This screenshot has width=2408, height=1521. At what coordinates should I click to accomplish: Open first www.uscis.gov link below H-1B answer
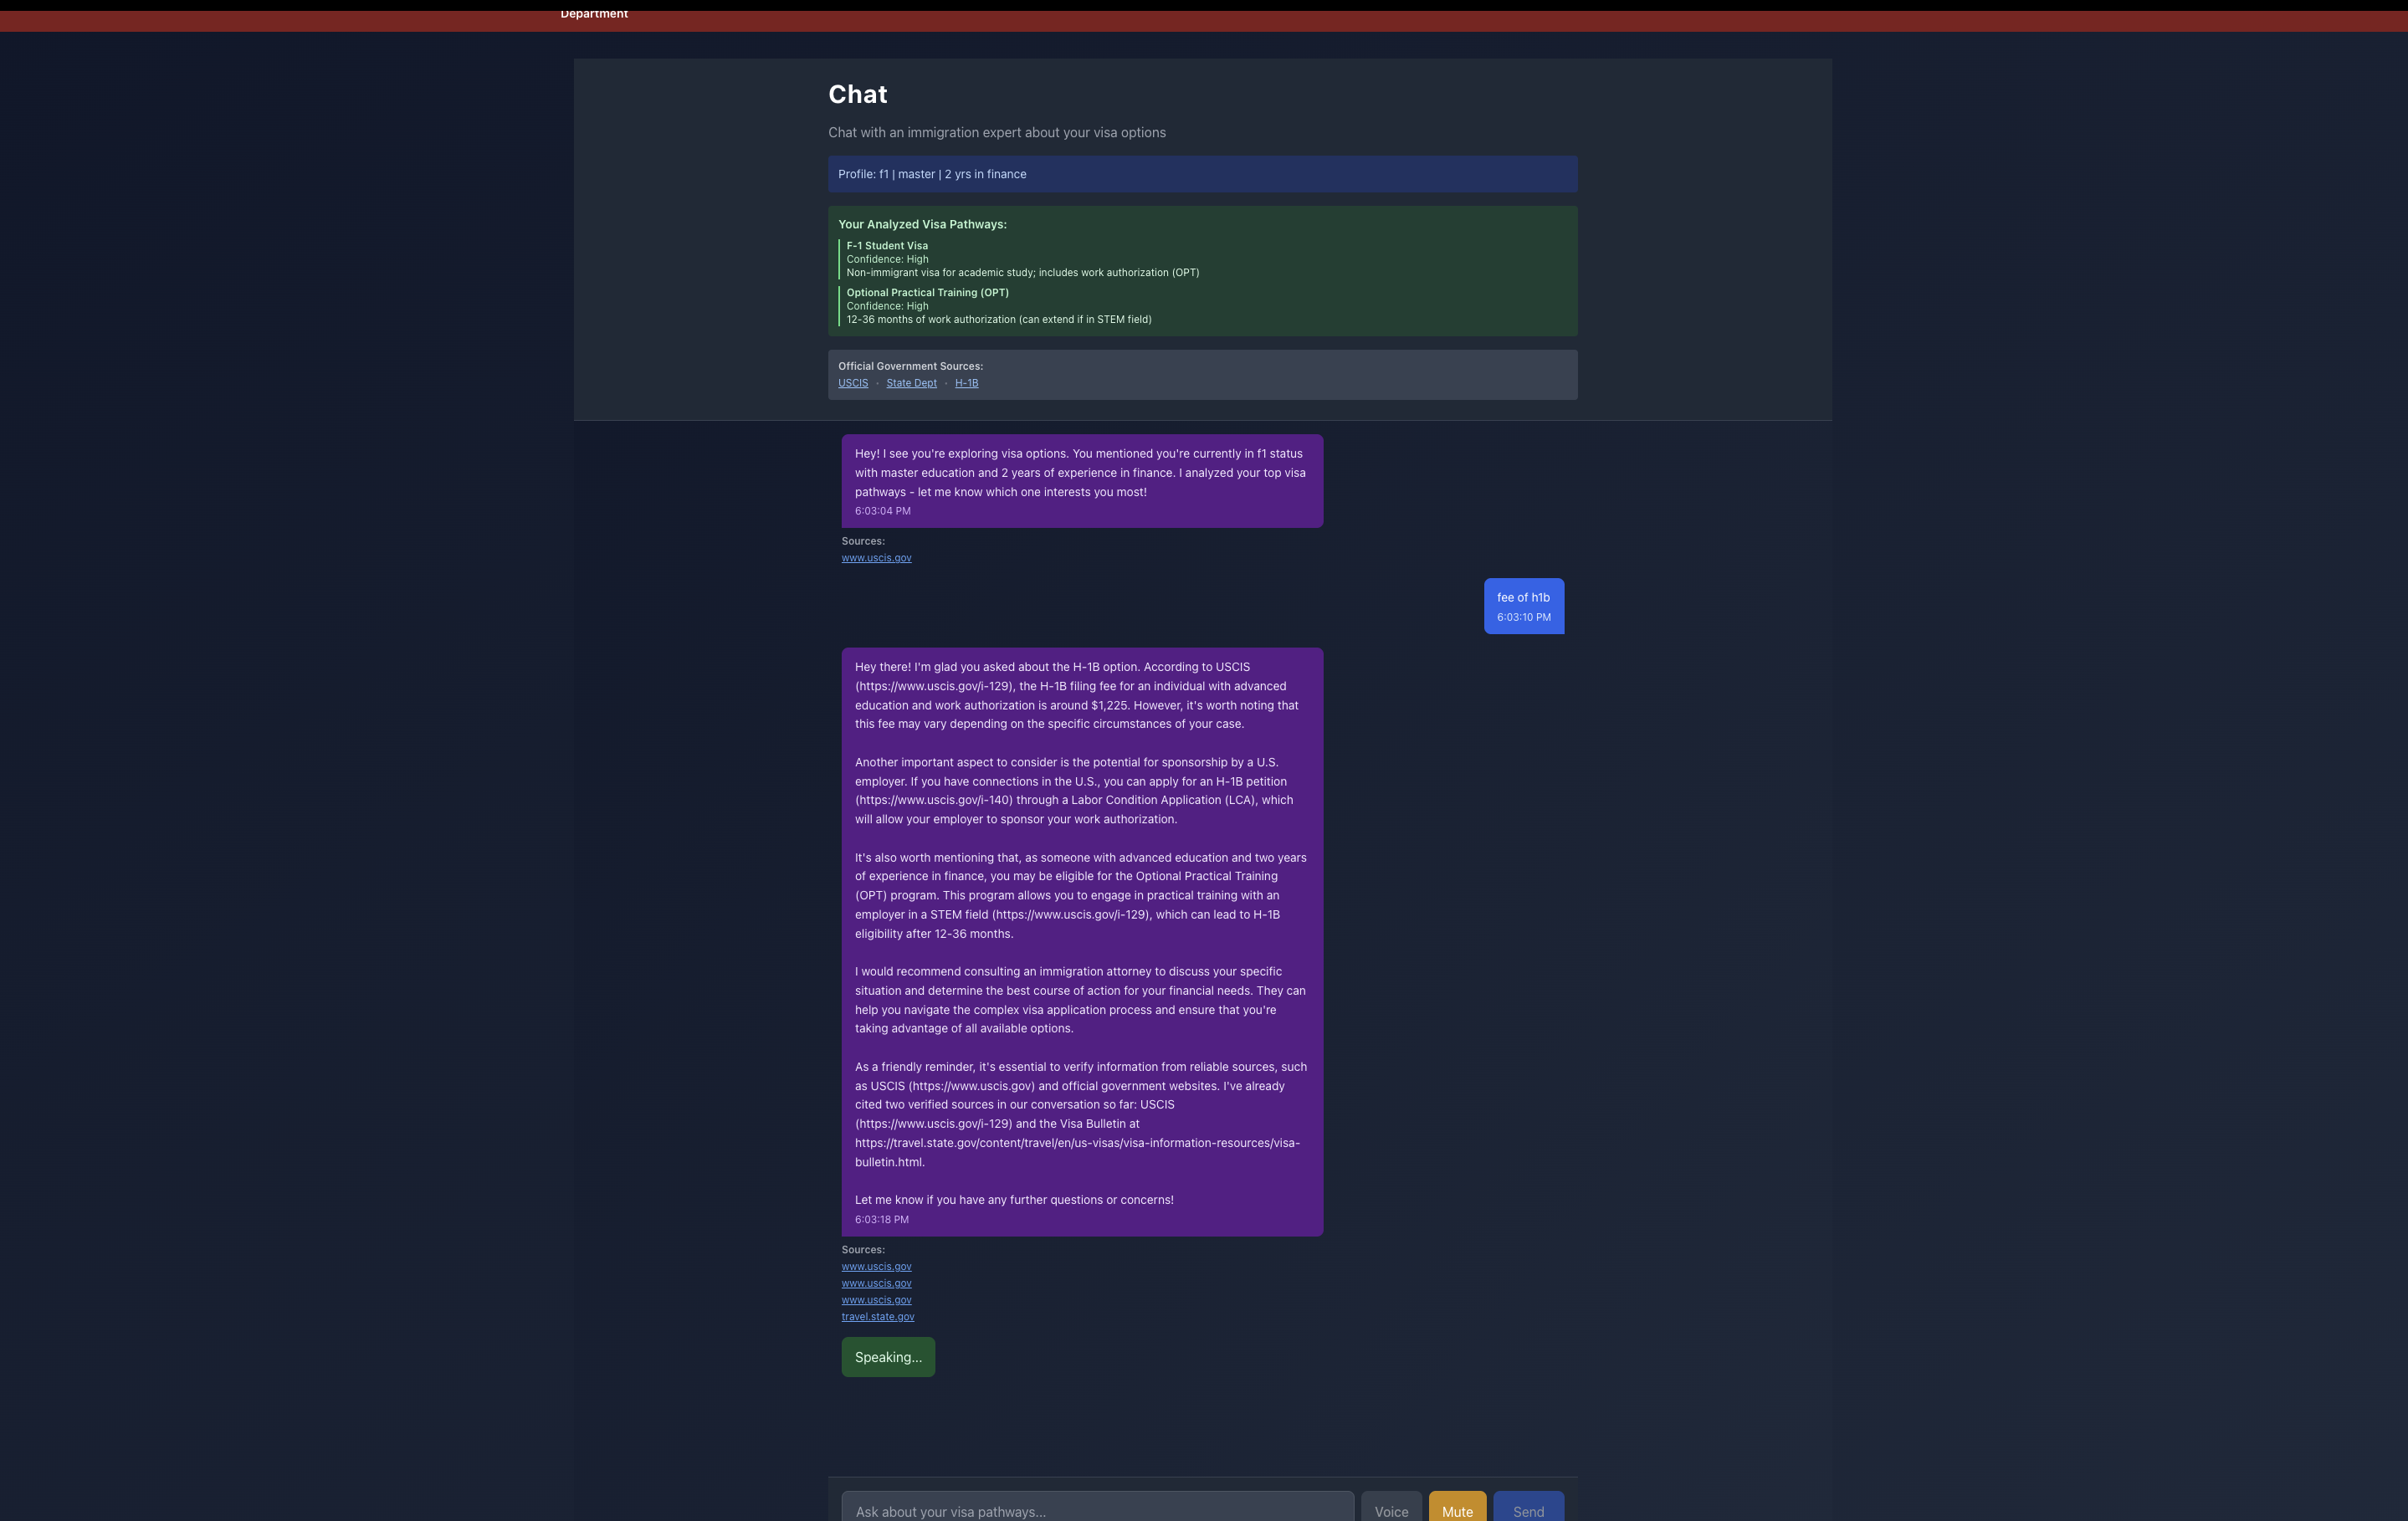coord(876,1266)
